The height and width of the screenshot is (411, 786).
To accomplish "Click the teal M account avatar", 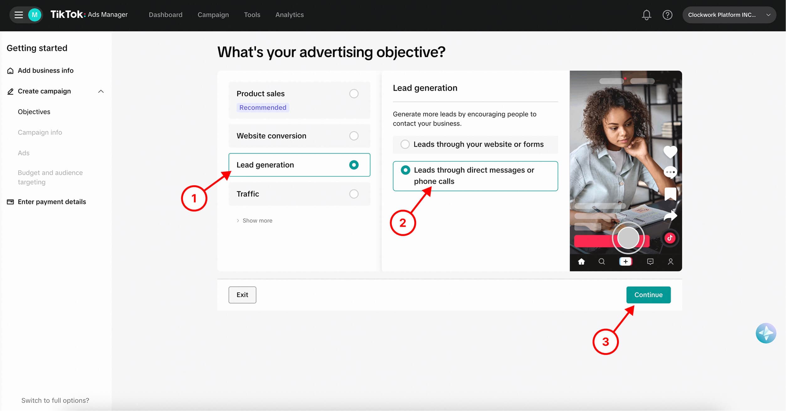I will tap(35, 15).
